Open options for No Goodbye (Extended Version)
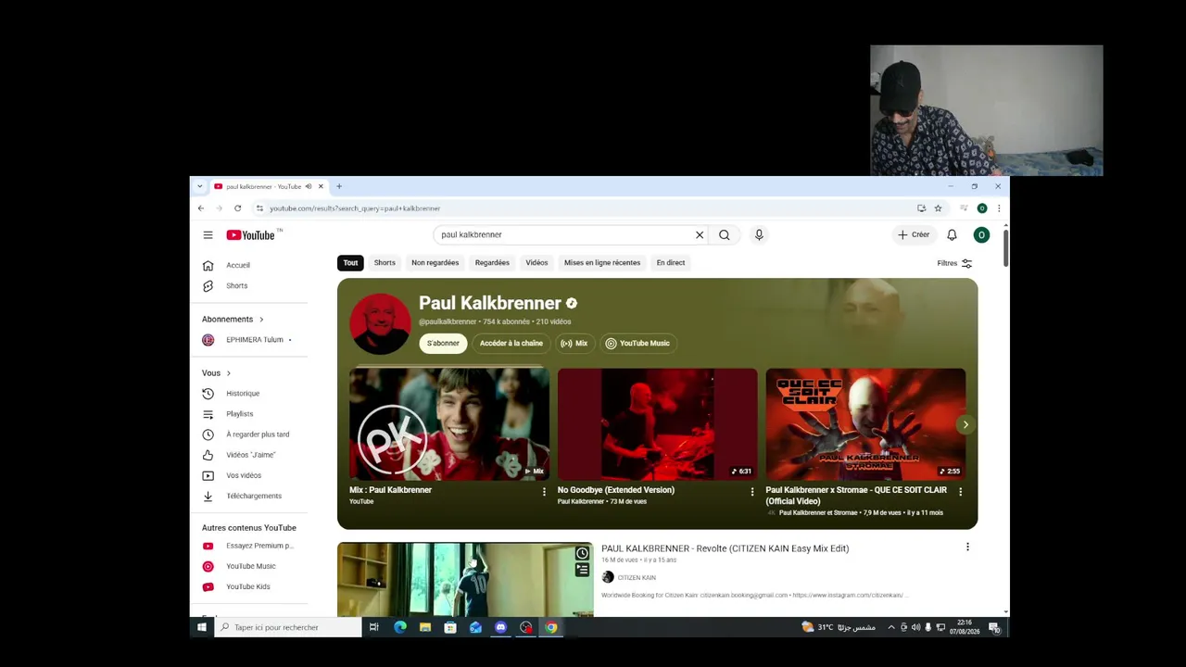Viewport: 1186px width, 667px height. 752,492
